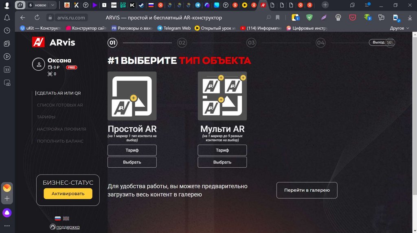417x233 pixels.
Task: Click Выбрать button under Простой AR
Action: (x=132, y=162)
